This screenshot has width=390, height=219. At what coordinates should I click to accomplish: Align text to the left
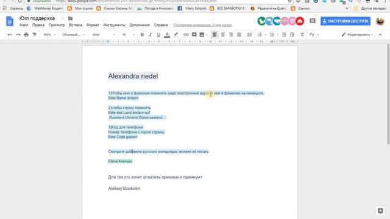(x=214, y=35)
